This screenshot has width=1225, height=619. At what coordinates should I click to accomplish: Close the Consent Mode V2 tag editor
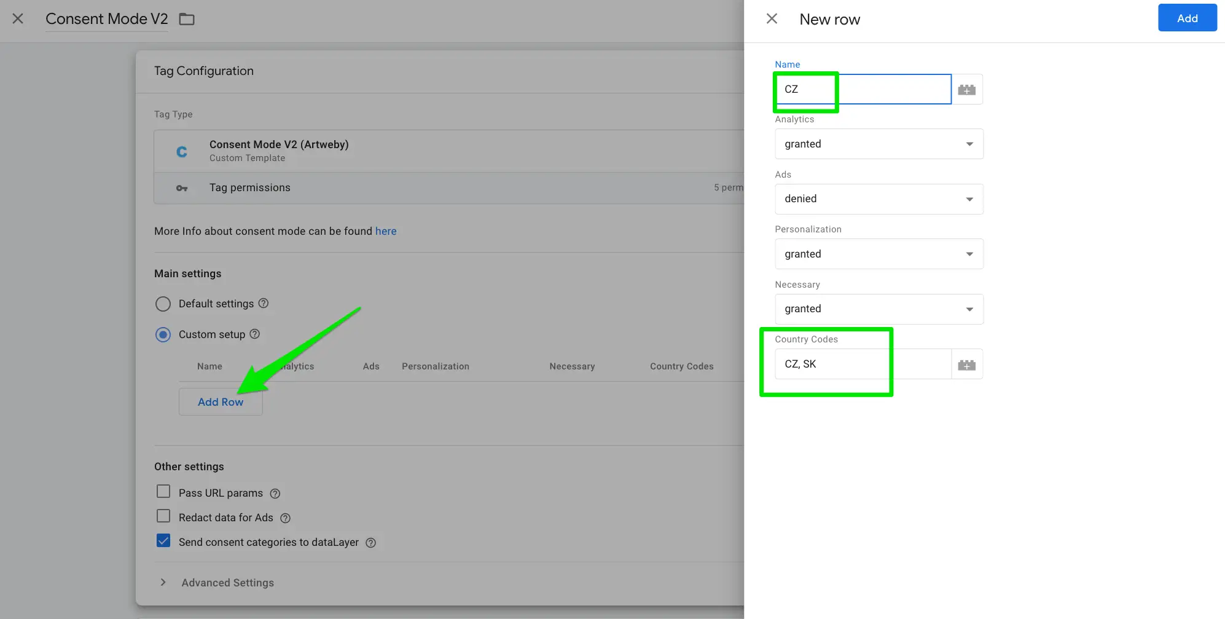(x=18, y=19)
